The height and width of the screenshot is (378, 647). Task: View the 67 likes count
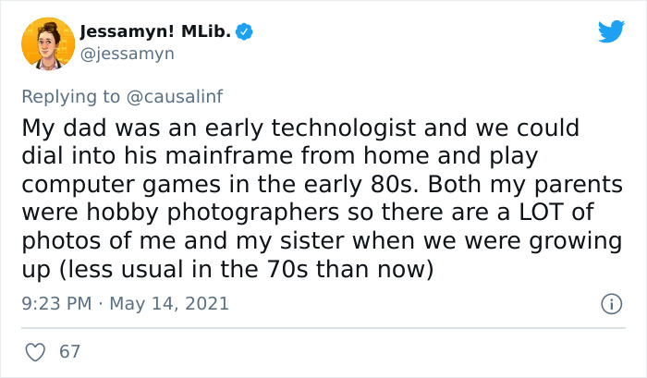[69, 351]
